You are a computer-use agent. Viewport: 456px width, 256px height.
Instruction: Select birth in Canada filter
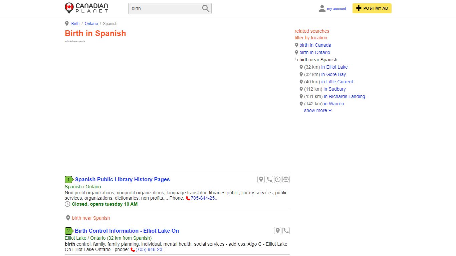point(315,45)
